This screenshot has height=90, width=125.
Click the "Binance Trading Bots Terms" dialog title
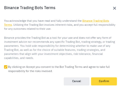(30, 8)
